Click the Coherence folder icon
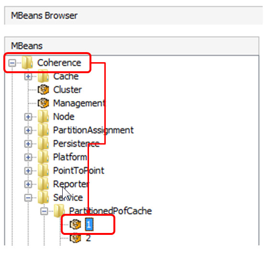267x254 pixels. [27, 63]
